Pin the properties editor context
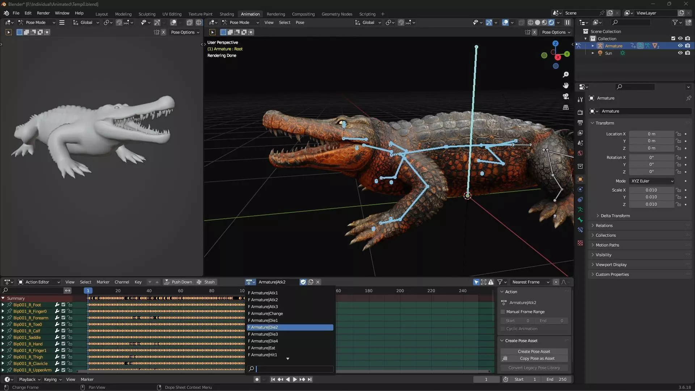This screenshot has height=391, width=695. [688, 98]
